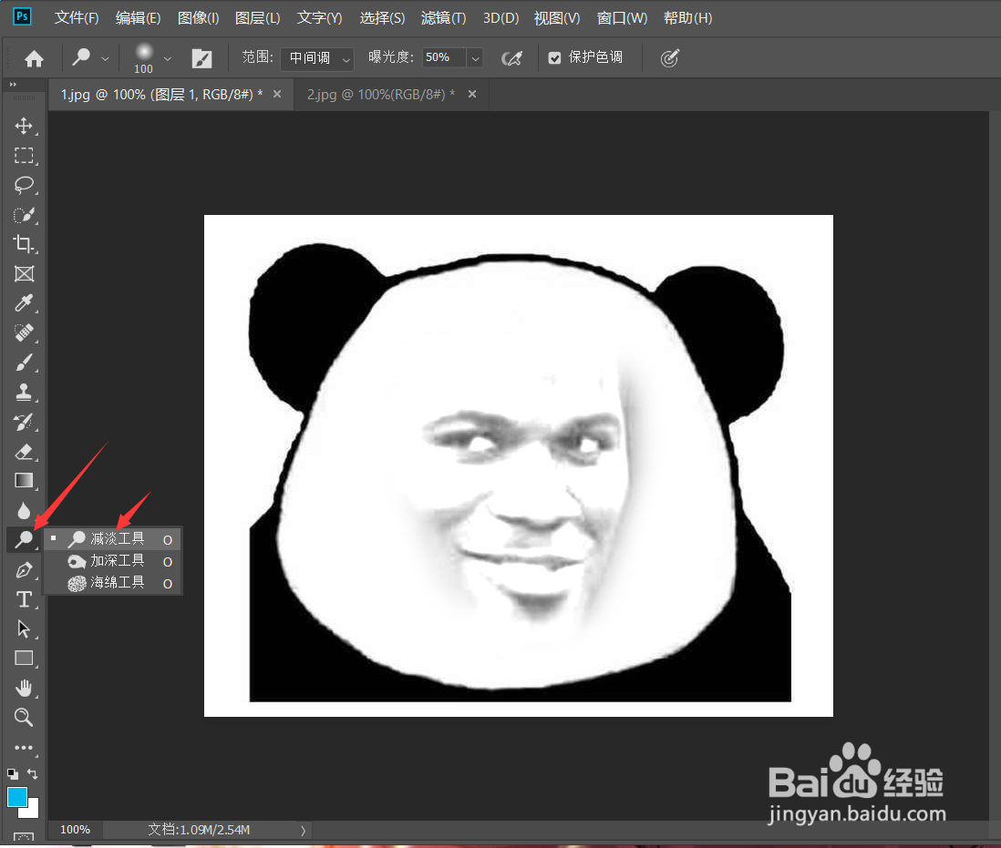
Task: Uncheck the 保护色调 checkbox
Action: (555, 58)
